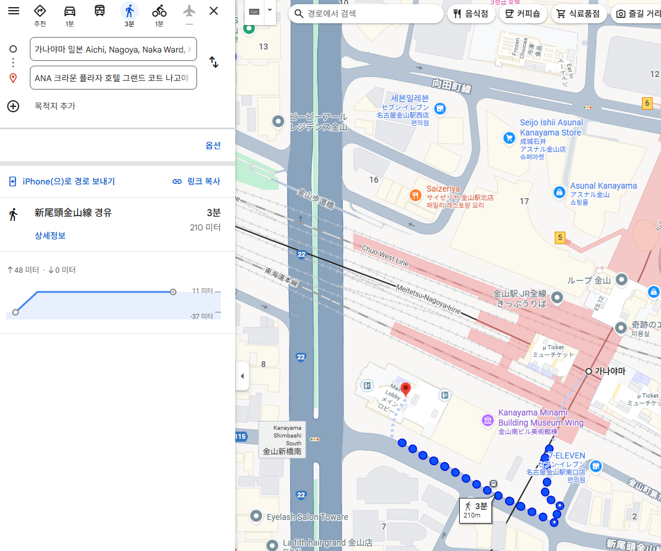This screenshot has height=551, width=661.
Task: Click the search along route field
Action: pos(366,14)
